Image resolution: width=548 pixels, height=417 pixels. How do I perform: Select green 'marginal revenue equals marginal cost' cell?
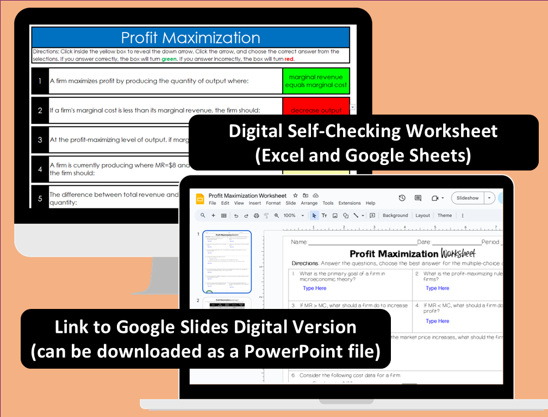pos(316,81)
